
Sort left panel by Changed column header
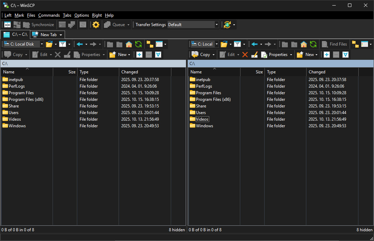pyautogui.click(x=130, y=72)
